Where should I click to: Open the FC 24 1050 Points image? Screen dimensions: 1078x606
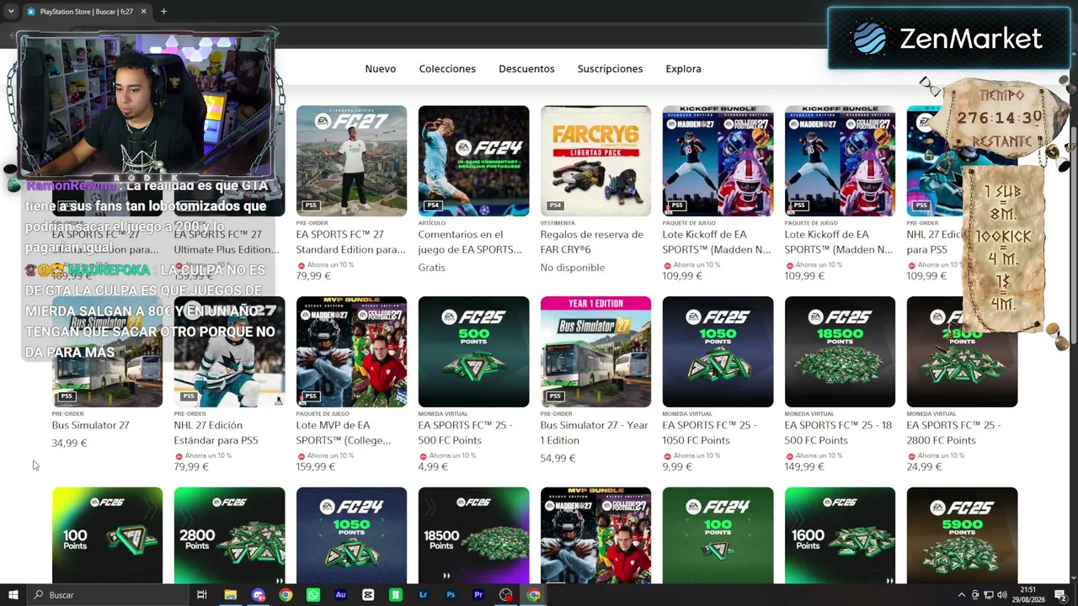(x=351, y=535)
